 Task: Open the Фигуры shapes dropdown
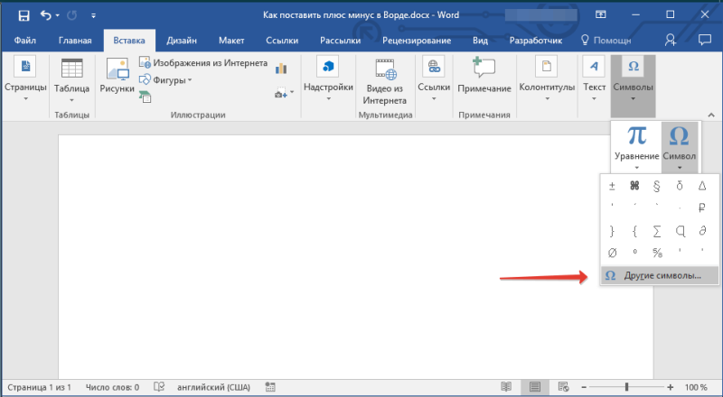click(165, 80)
